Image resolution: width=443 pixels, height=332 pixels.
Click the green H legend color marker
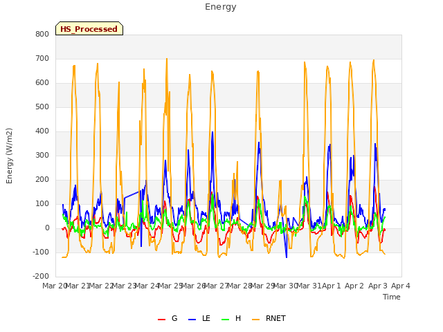click(x=225, y=320)
